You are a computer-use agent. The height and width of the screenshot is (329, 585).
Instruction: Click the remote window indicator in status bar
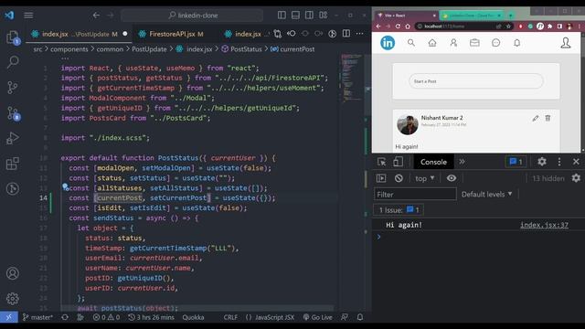coord(9,317)
